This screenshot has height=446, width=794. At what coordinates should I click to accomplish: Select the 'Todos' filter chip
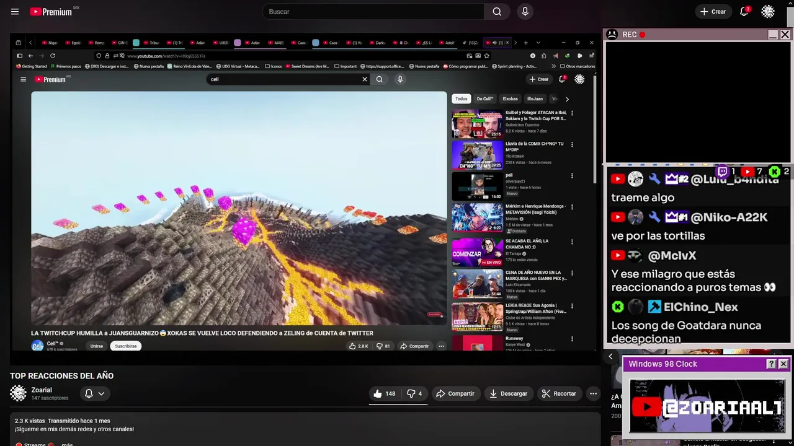coord(462,98)
